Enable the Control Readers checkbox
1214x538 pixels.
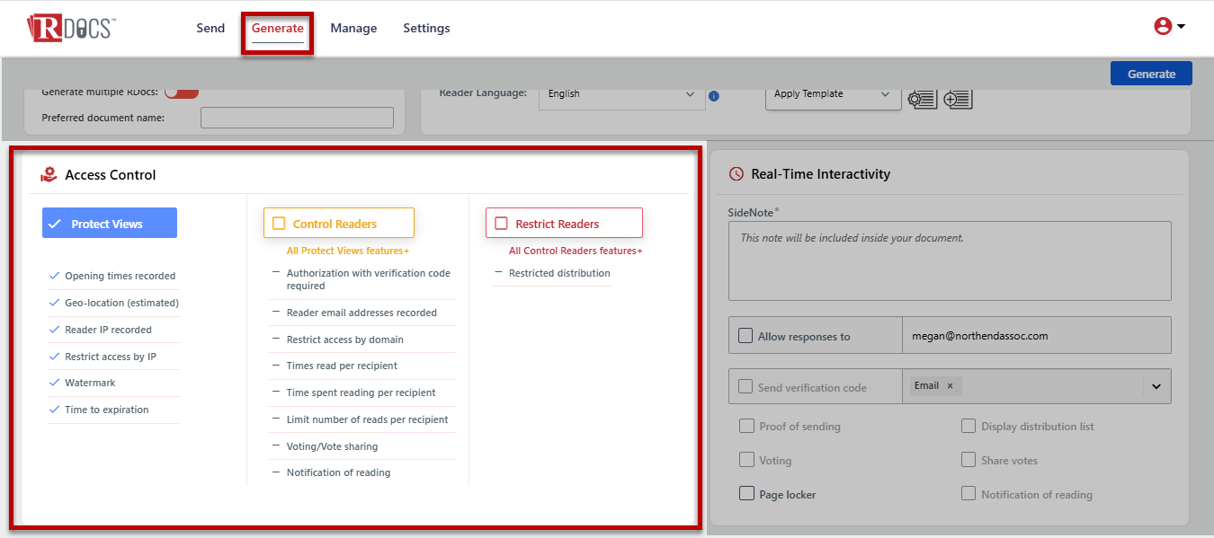point(279,224)
